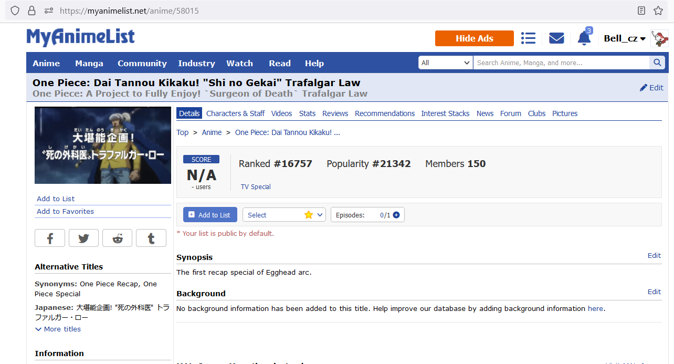Share on Reddit icon button

117,238
